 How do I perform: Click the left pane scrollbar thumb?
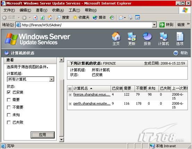pos(61,108)
